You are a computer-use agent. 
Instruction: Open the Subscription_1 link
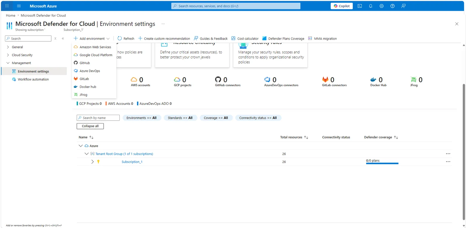132,162
